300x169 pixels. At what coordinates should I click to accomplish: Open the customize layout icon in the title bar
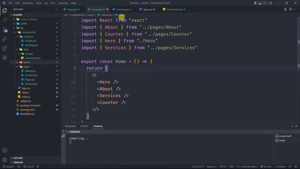pyautogui.click(x=270, y=3)
